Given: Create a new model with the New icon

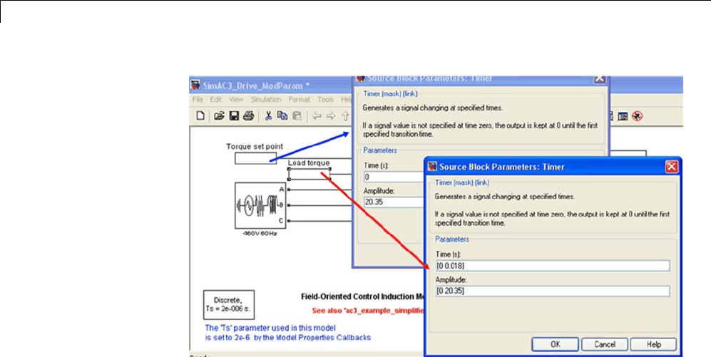Looking at the screenshot, I should 200,116.
